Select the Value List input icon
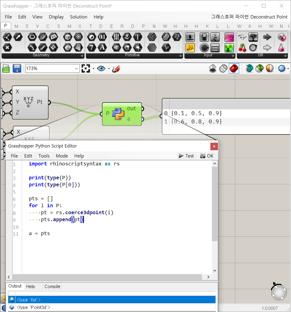Viewport: 291px width, 312px height. coord(215,48)
